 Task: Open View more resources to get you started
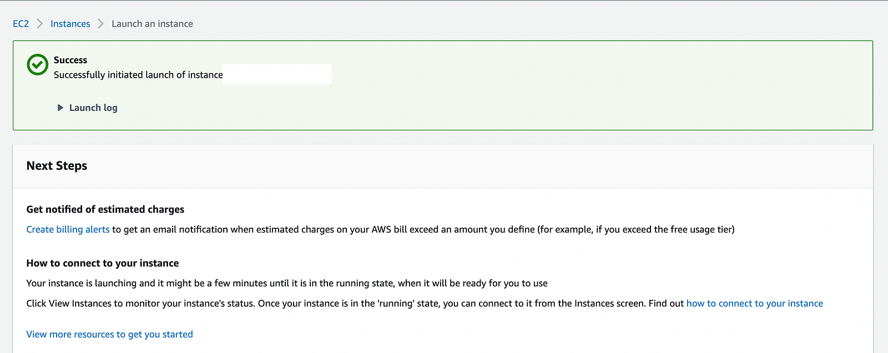point(110,334)
